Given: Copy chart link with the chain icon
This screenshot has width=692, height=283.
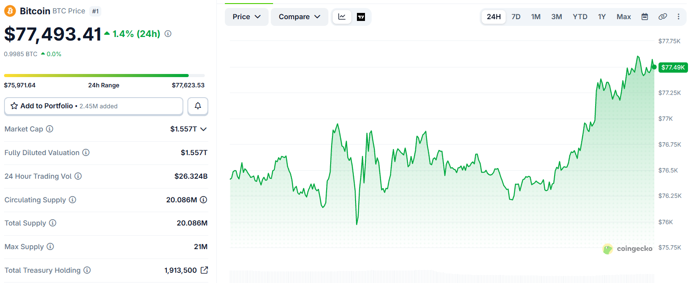Looking at the screenshot, I should click(663, 17).
